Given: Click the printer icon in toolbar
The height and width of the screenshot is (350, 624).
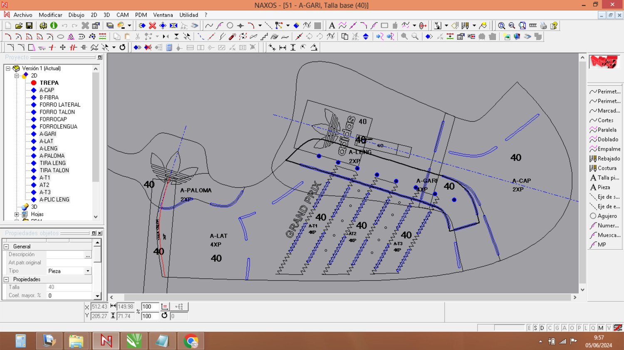Looking at the screenshot, I should [543, 25].
